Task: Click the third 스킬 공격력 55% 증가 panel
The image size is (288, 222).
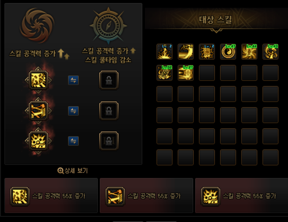Action: [x=242, y=196]
